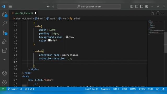
Task: Click the html breadcrumb segment
Action: [40, 19]
